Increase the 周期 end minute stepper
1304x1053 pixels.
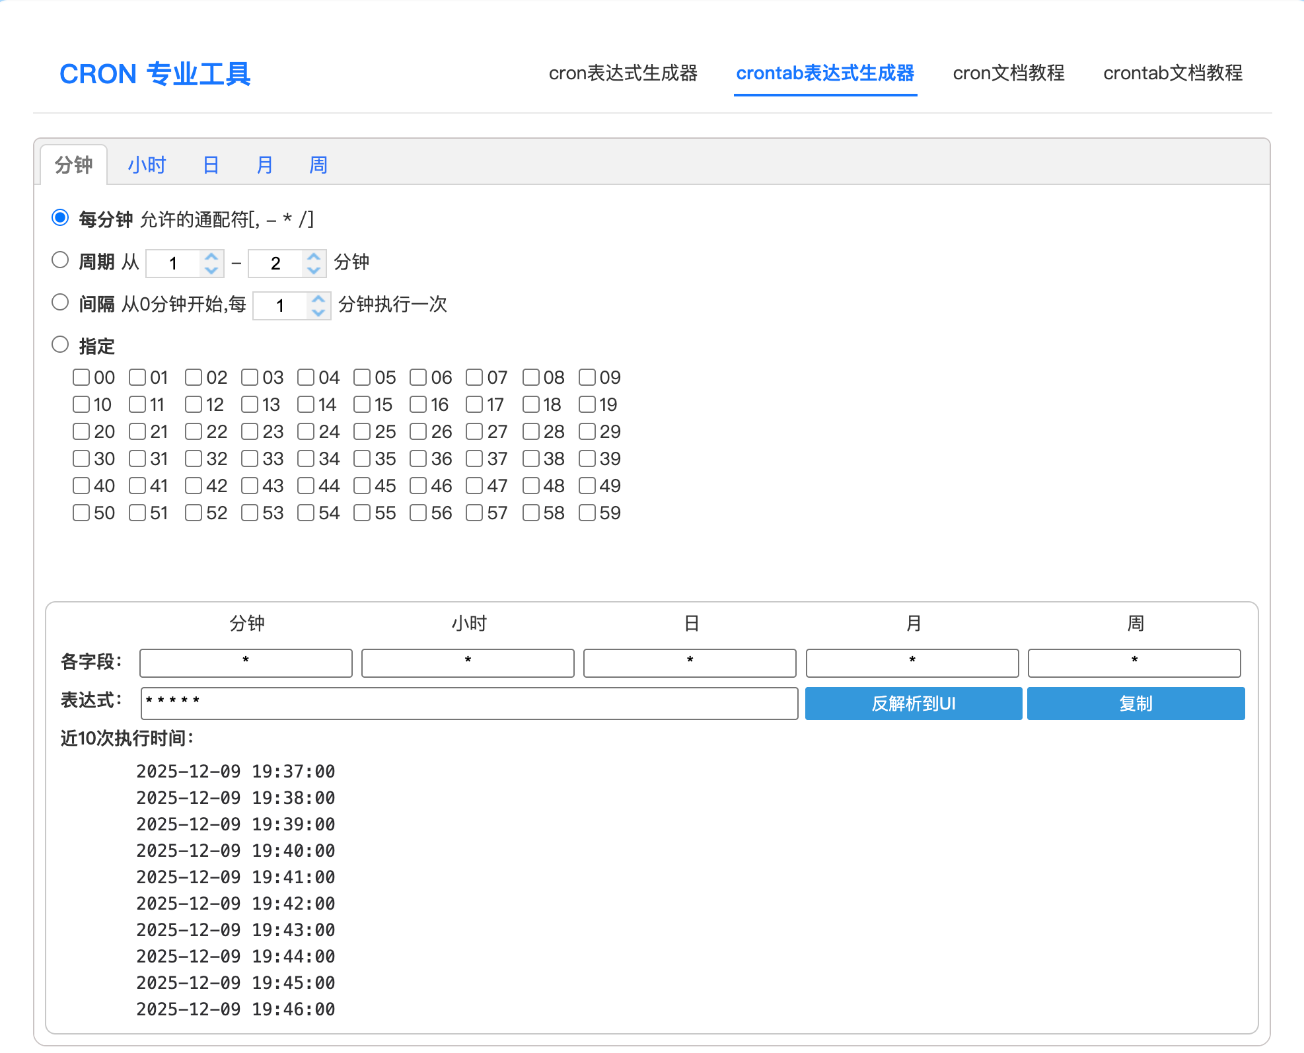314,256
